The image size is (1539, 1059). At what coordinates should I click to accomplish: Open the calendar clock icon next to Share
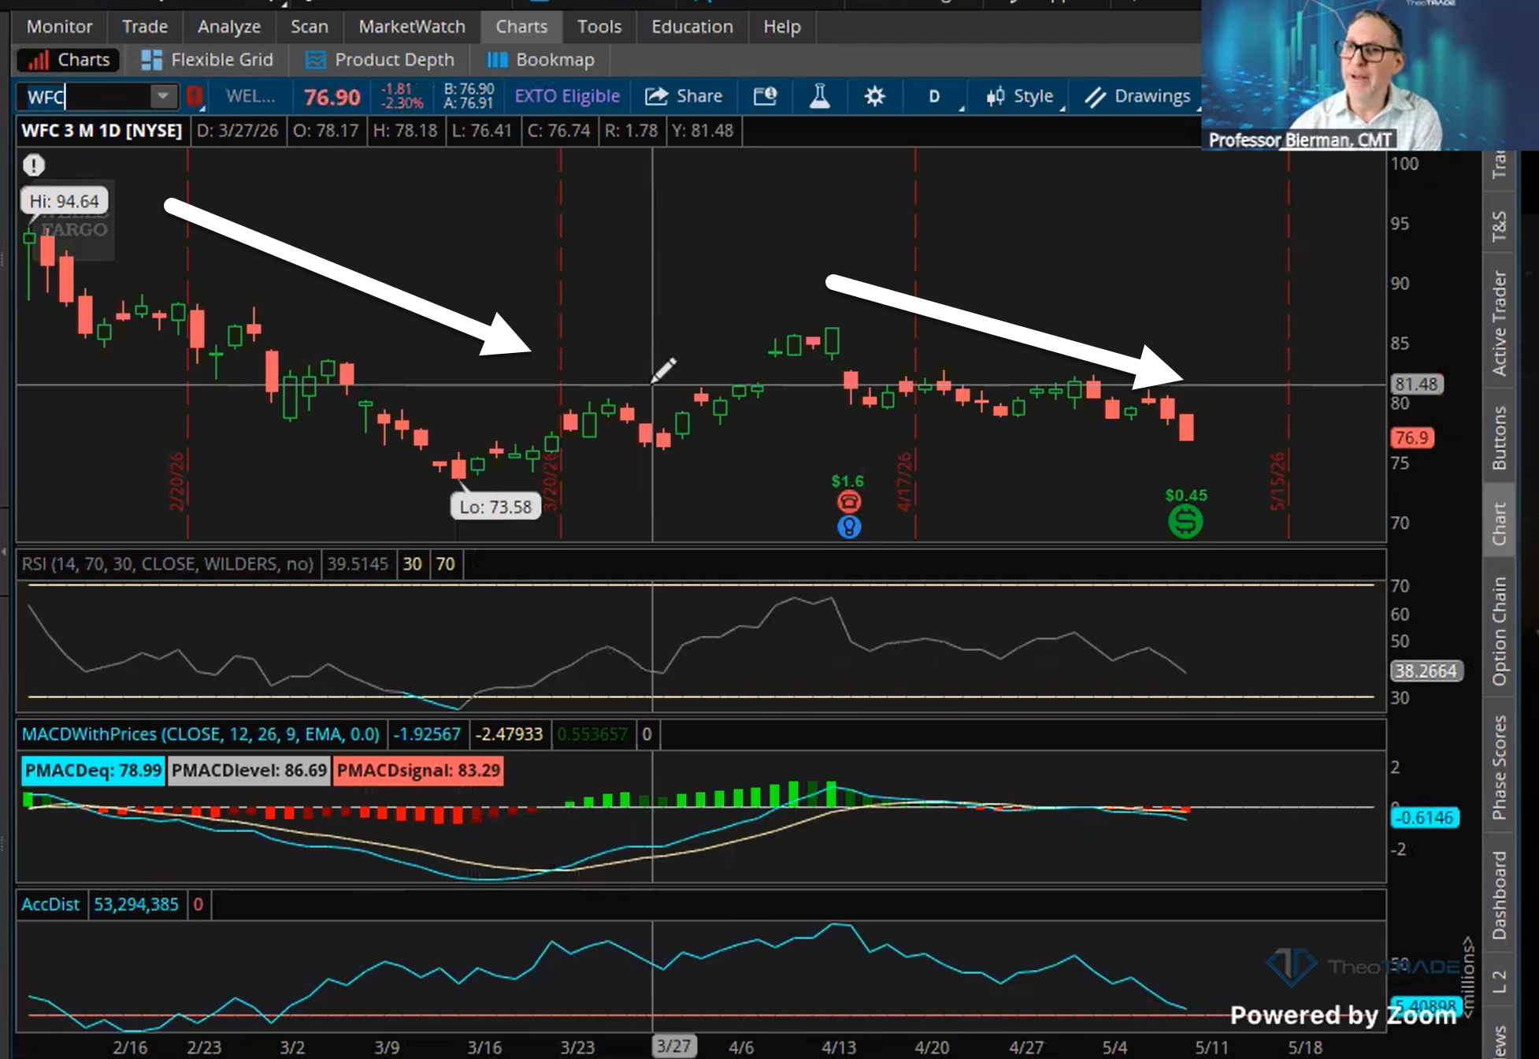click(765, 96)
